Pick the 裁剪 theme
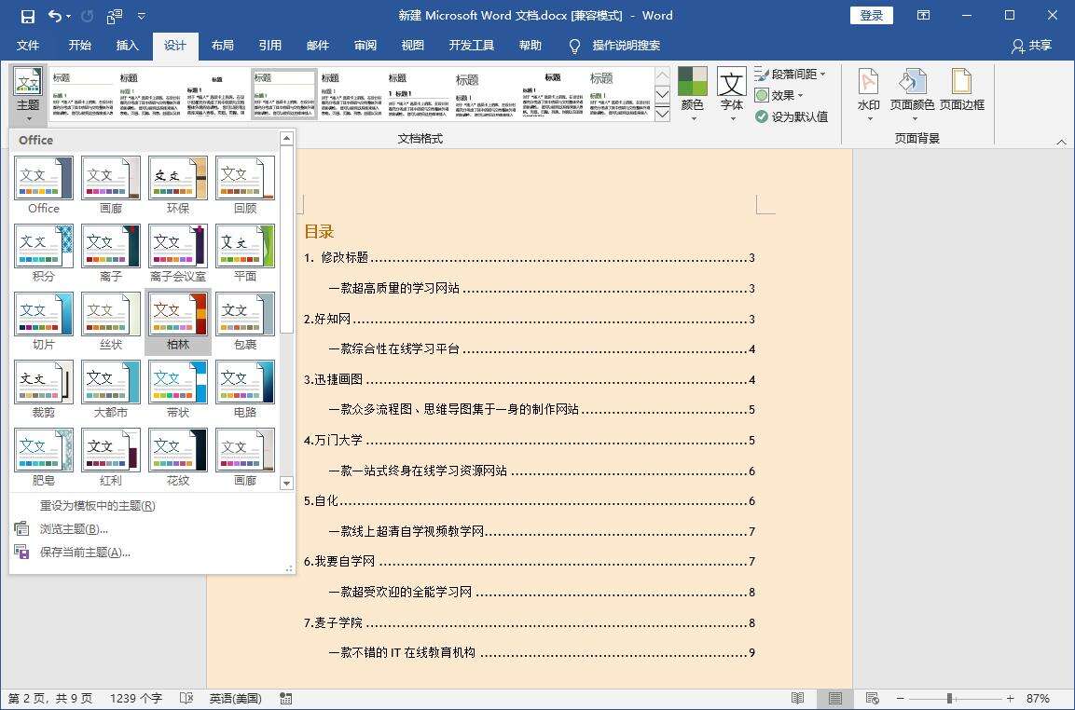 pos(43,389)
